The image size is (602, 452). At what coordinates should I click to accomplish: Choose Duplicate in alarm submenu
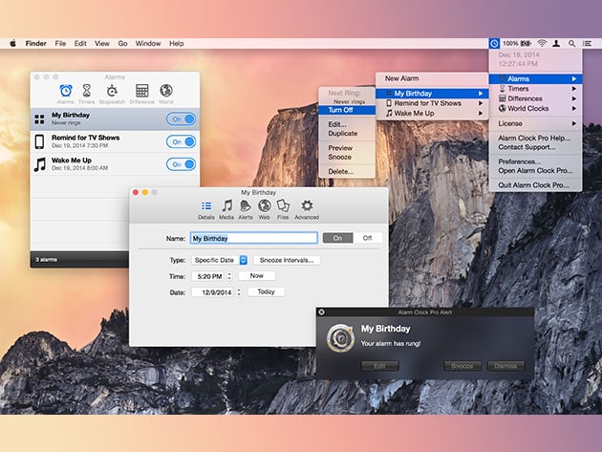click(x=347, y=134)
